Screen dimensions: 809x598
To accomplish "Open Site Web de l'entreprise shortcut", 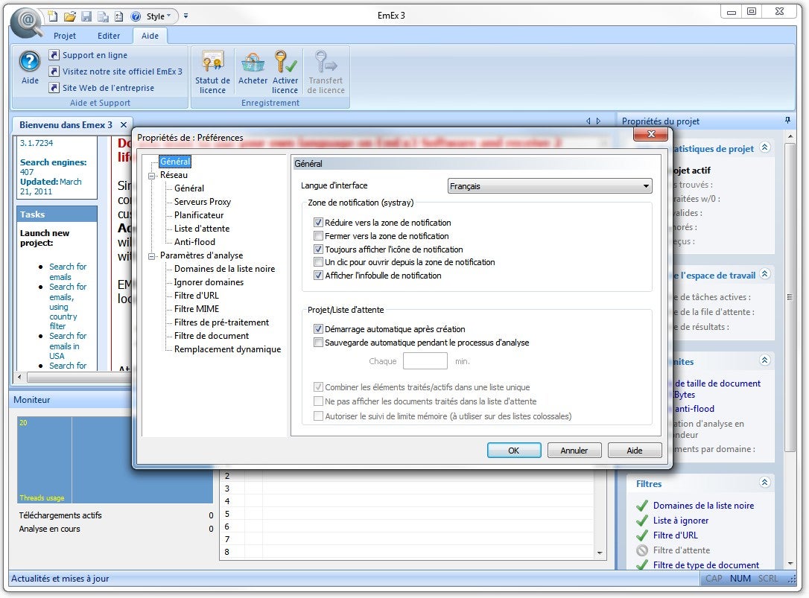I will tap(101, 88).
